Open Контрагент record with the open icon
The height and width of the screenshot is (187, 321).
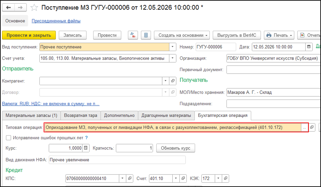[x=173, y=81]
